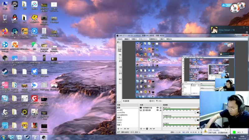Open the 文件(F) menu in OBS
Viewport: 249px width, 140px height.
(x=120, y=39)
